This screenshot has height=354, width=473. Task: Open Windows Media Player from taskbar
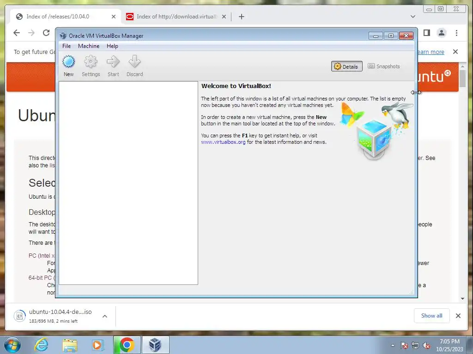tap(97, 345)
